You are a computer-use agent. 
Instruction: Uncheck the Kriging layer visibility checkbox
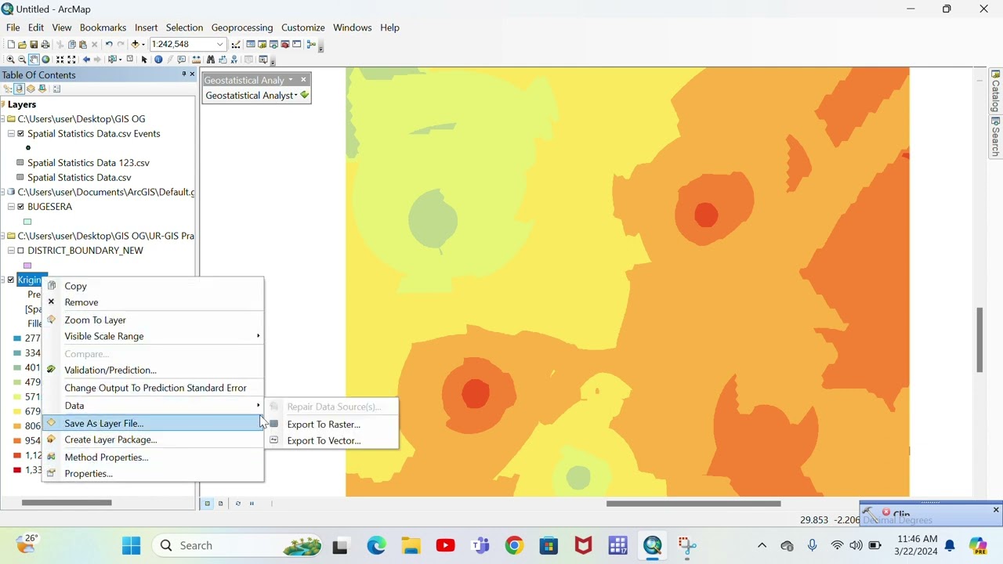[x=11, y=280]
